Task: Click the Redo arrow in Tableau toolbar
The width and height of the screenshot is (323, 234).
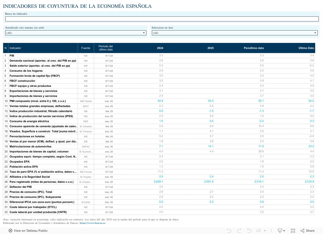Action: tap(239, 230)
